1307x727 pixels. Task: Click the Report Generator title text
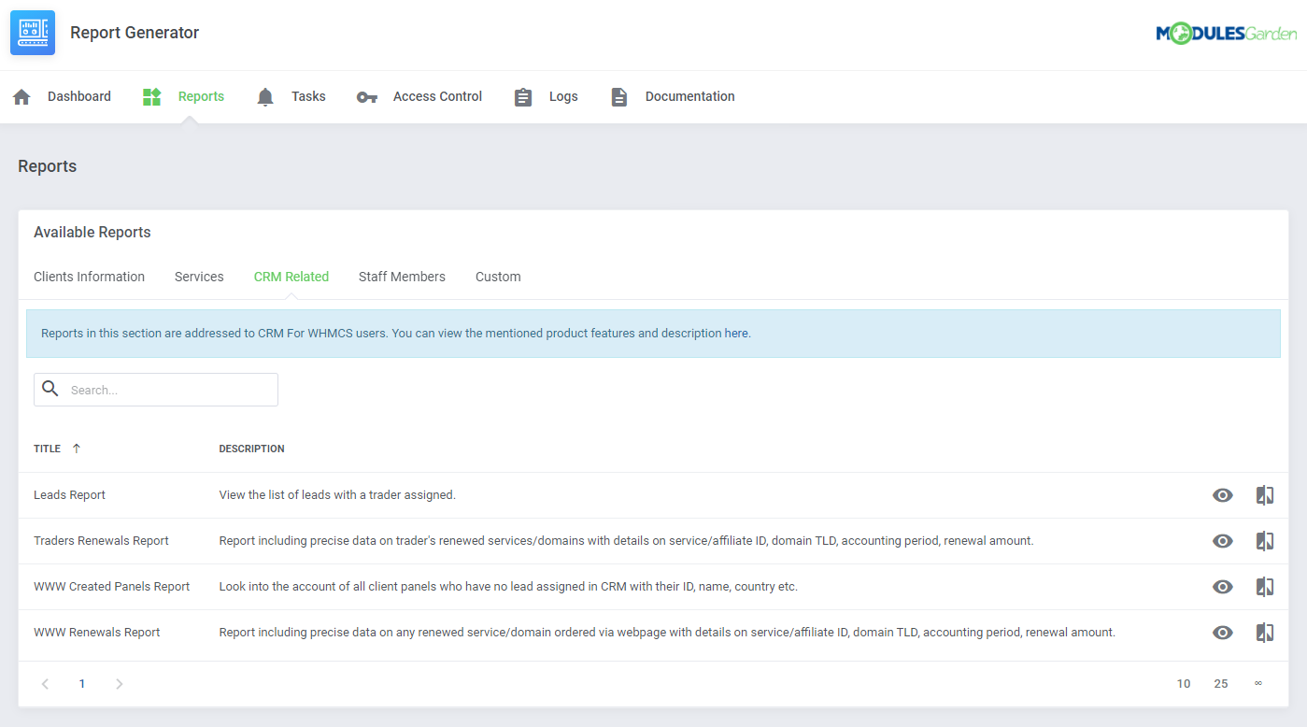click(135, 33)
